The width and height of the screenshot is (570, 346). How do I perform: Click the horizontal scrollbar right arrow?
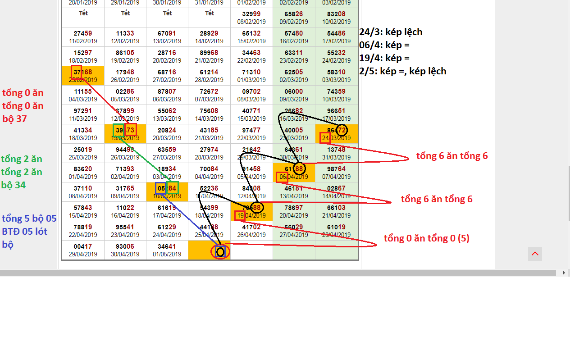point(563,273)
